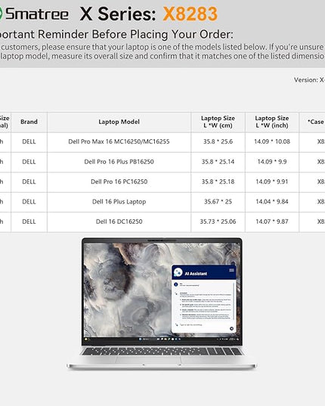The width and height of the screenshot is (325, 406).
Task: Click the system tray on laptop taskbar
Action: [x=228, y=339]
